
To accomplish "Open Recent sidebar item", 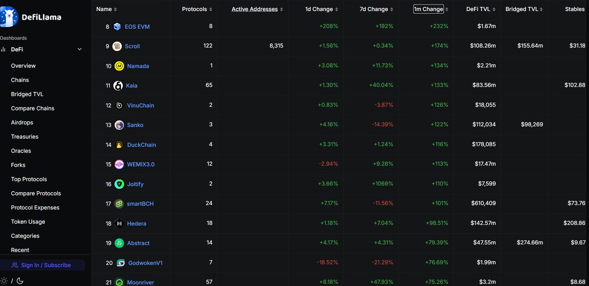I will click(x=20, y=250).
